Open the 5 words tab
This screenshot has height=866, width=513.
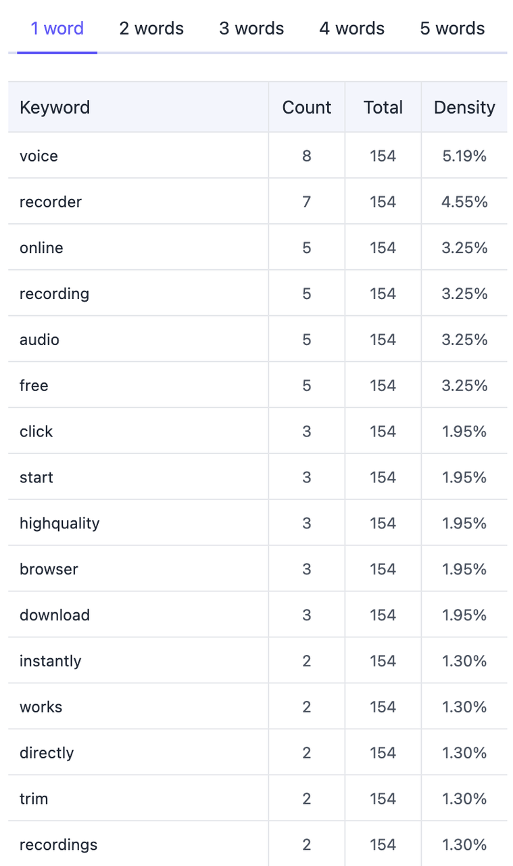[x=452, y=28]
